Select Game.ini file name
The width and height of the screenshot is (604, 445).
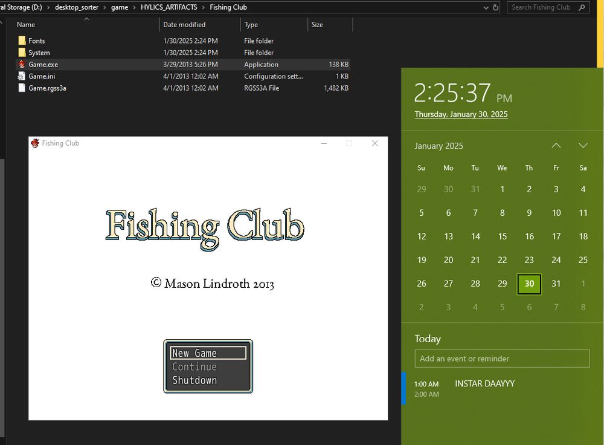(42, 76)
